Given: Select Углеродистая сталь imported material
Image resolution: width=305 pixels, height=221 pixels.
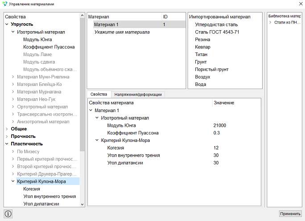Looking at the screenshot, I should pyautogui.click(x=216, y=24).
